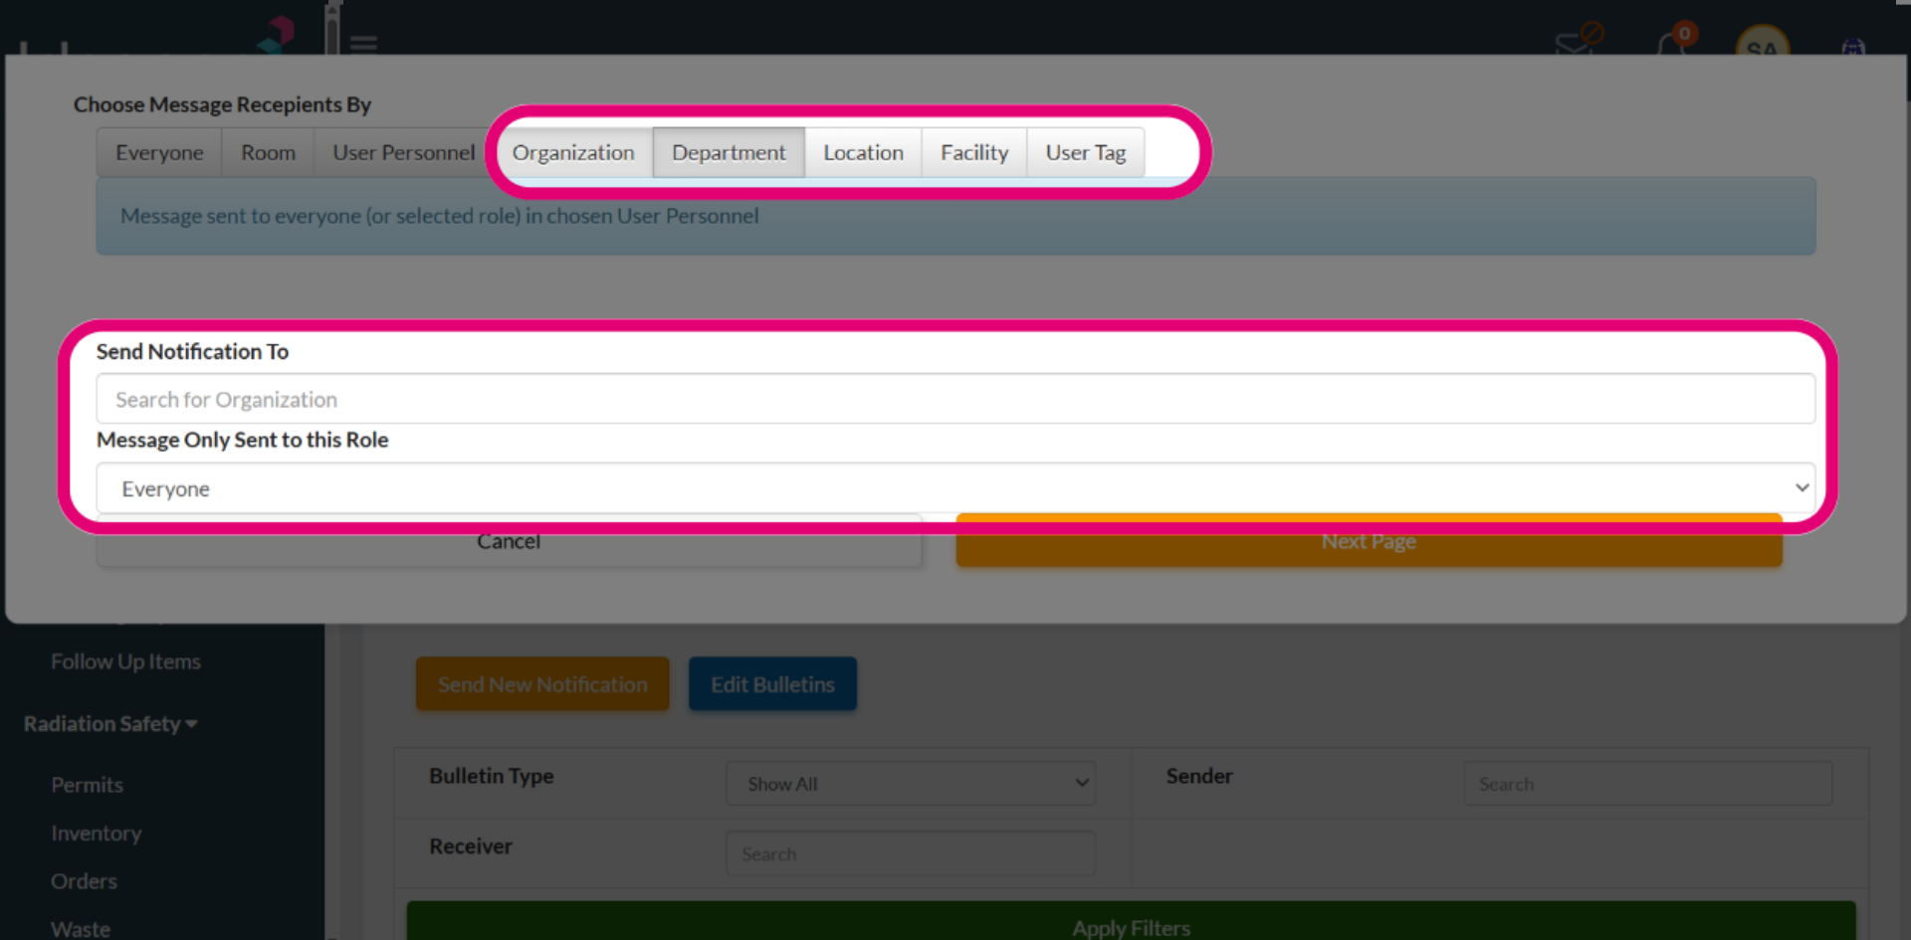Image resolution: width=1911 pixels, height=940 pixels.
Task: Open Orders in the sidebar
Action: (84, 881)
